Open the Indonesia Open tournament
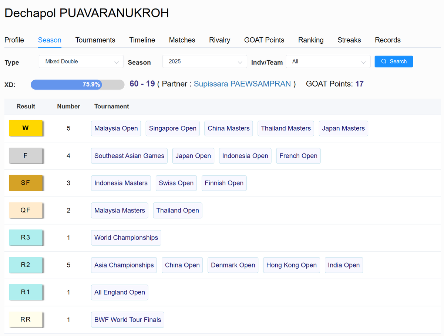 (x=245, y=156)
